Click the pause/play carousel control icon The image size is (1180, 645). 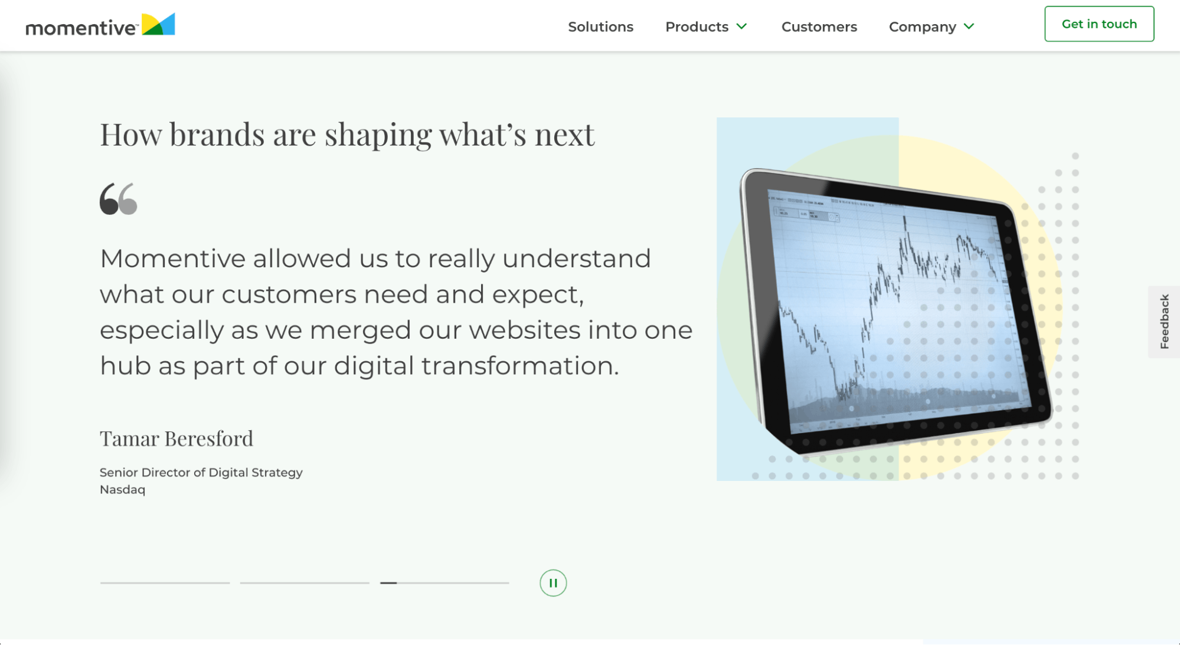coord(554,583)
